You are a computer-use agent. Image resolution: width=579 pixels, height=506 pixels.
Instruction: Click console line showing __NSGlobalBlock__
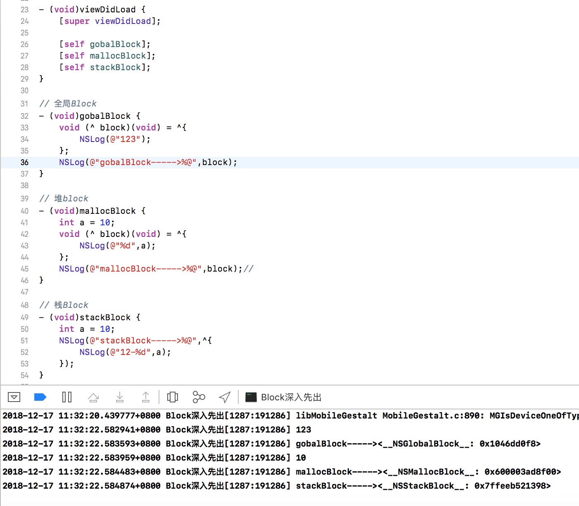(272, 444)
